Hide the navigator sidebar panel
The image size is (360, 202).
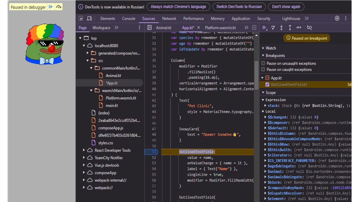[149, 28]
